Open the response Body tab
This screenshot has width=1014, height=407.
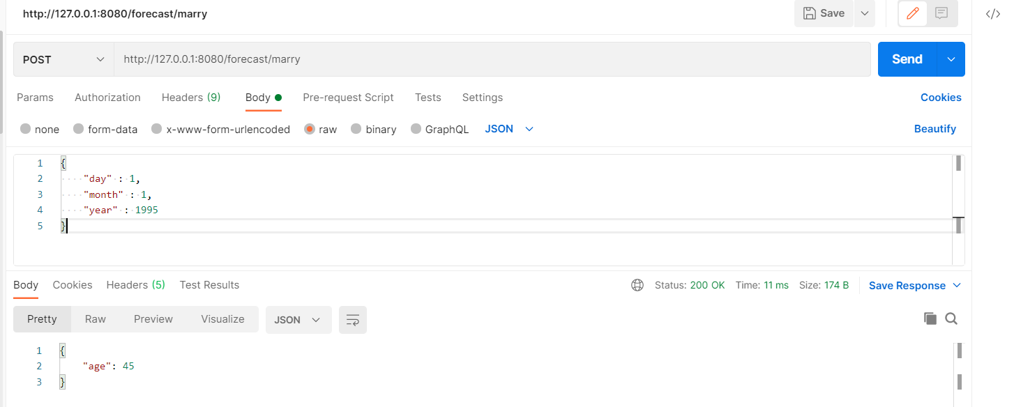point(26,285)
